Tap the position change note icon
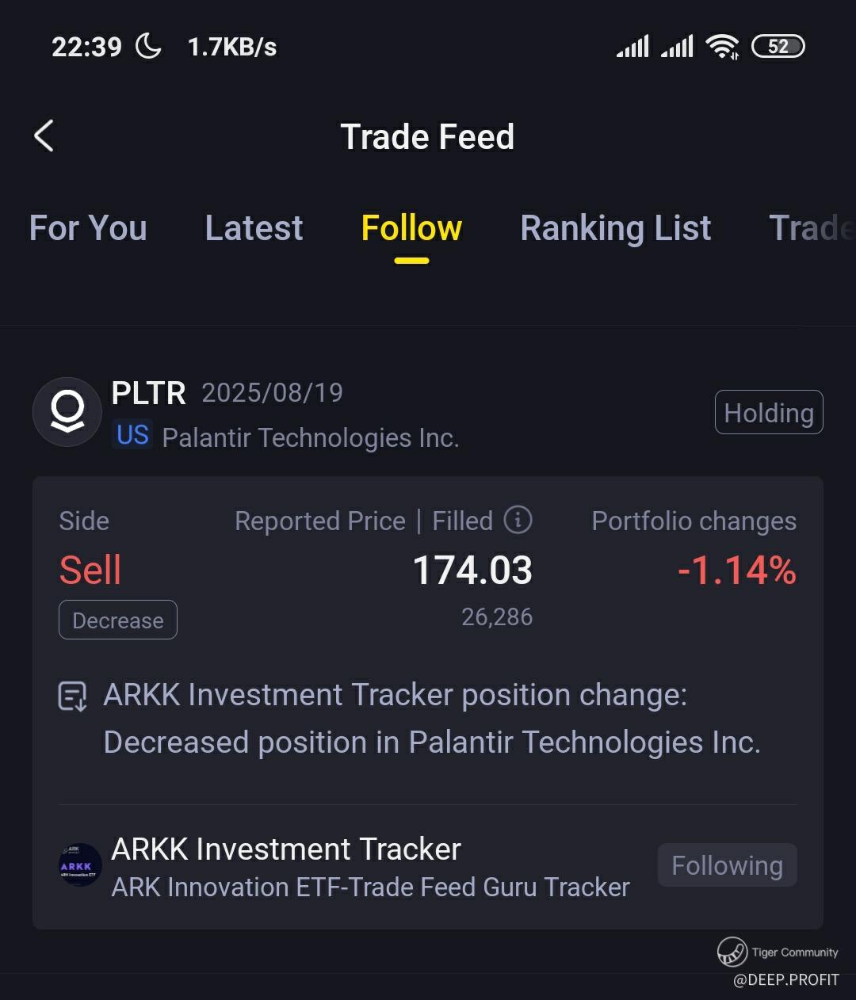This screenshot has height=1000, width=856. (73, 697)
